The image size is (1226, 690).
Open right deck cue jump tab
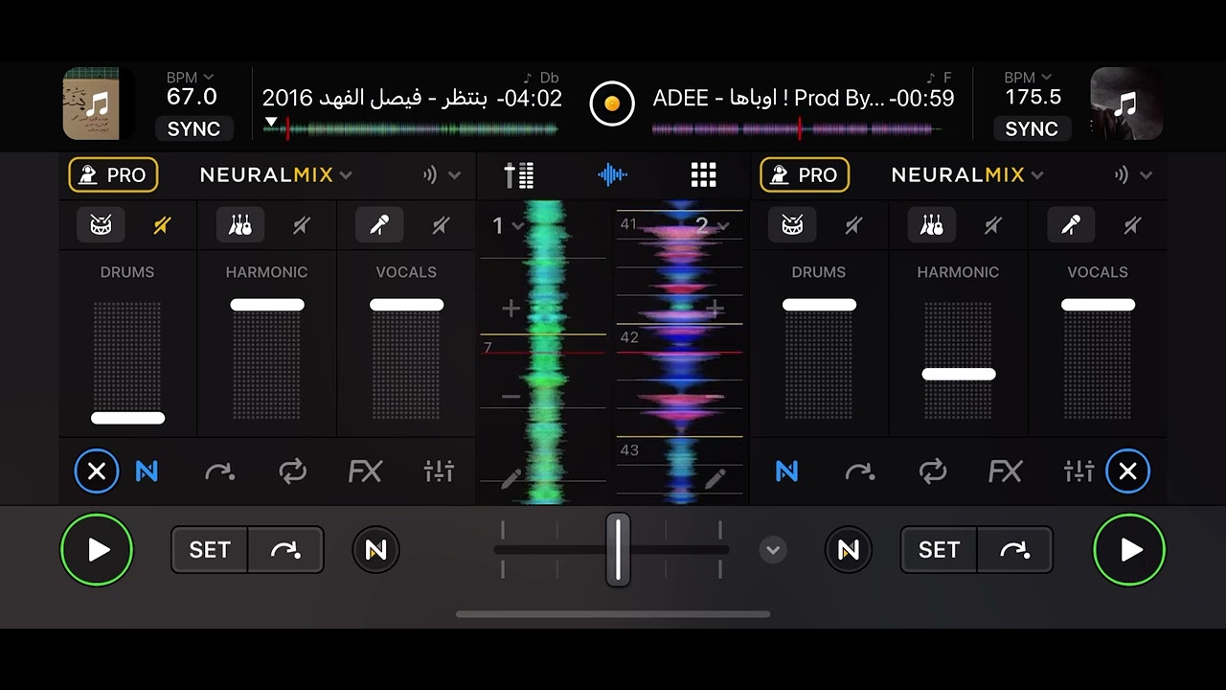(x=859, y=471)
